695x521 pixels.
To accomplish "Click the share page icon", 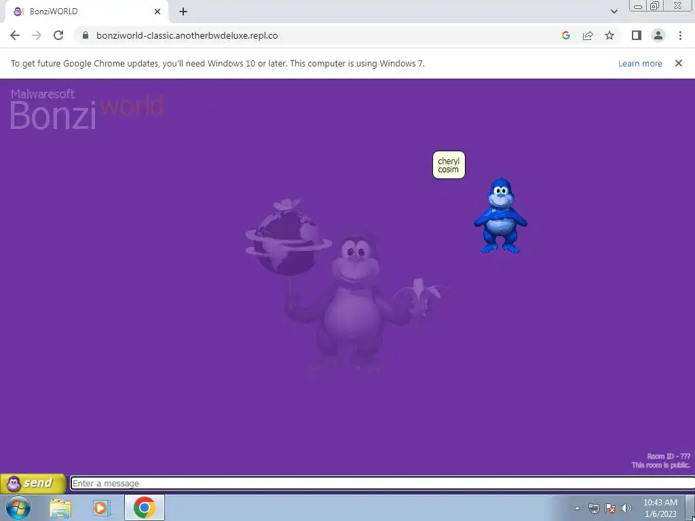I will tap(588, 35).
